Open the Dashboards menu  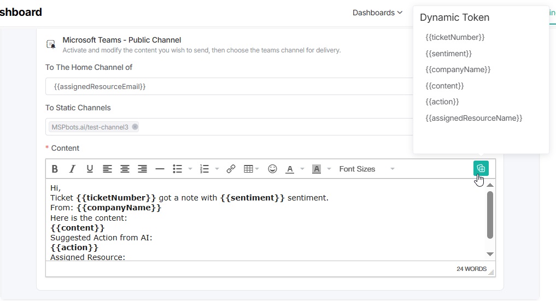(377, 13)
